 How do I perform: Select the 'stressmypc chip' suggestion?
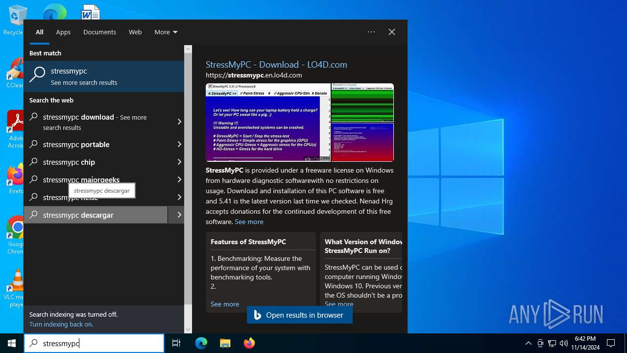(x=96, y=162)
